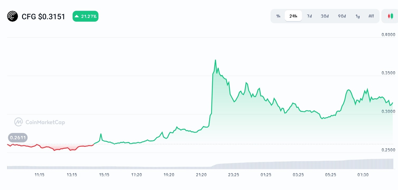Select the All time range tab
Screen dimensions: 398x190
pyautogui.click(x=371, y=16)
